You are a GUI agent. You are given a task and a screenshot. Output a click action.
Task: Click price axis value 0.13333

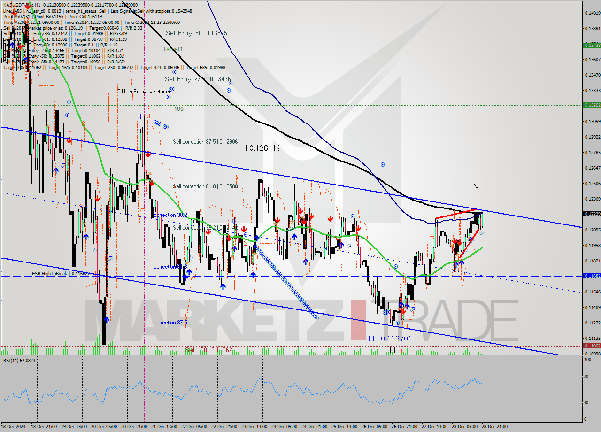(x=592, y=91)
